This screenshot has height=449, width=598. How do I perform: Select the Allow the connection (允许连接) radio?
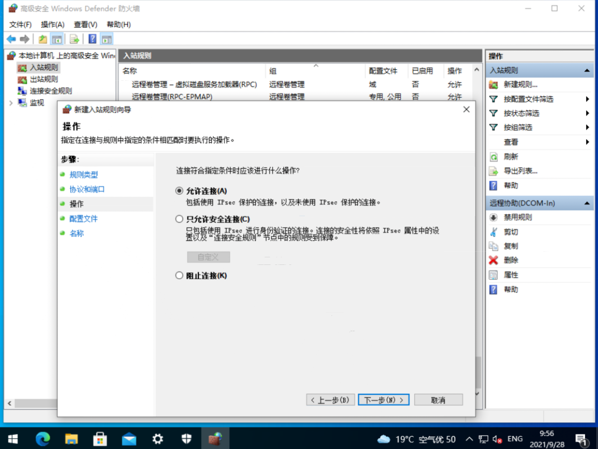pos(179,191)
